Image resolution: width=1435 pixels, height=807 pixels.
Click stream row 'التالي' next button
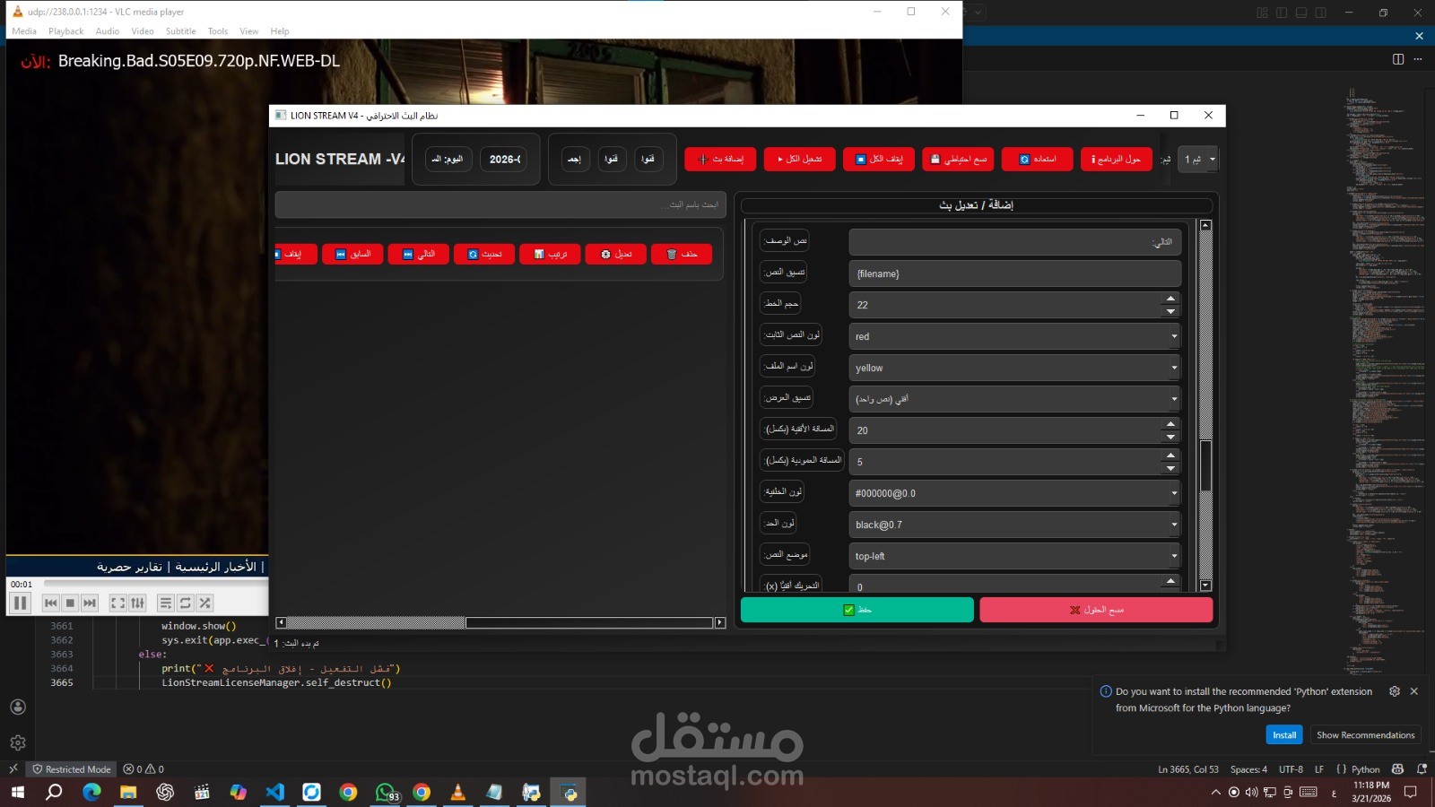pyautogui.click(x=418, y=255)
